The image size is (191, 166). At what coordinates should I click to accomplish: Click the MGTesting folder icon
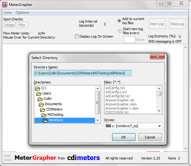pos(44,115)
